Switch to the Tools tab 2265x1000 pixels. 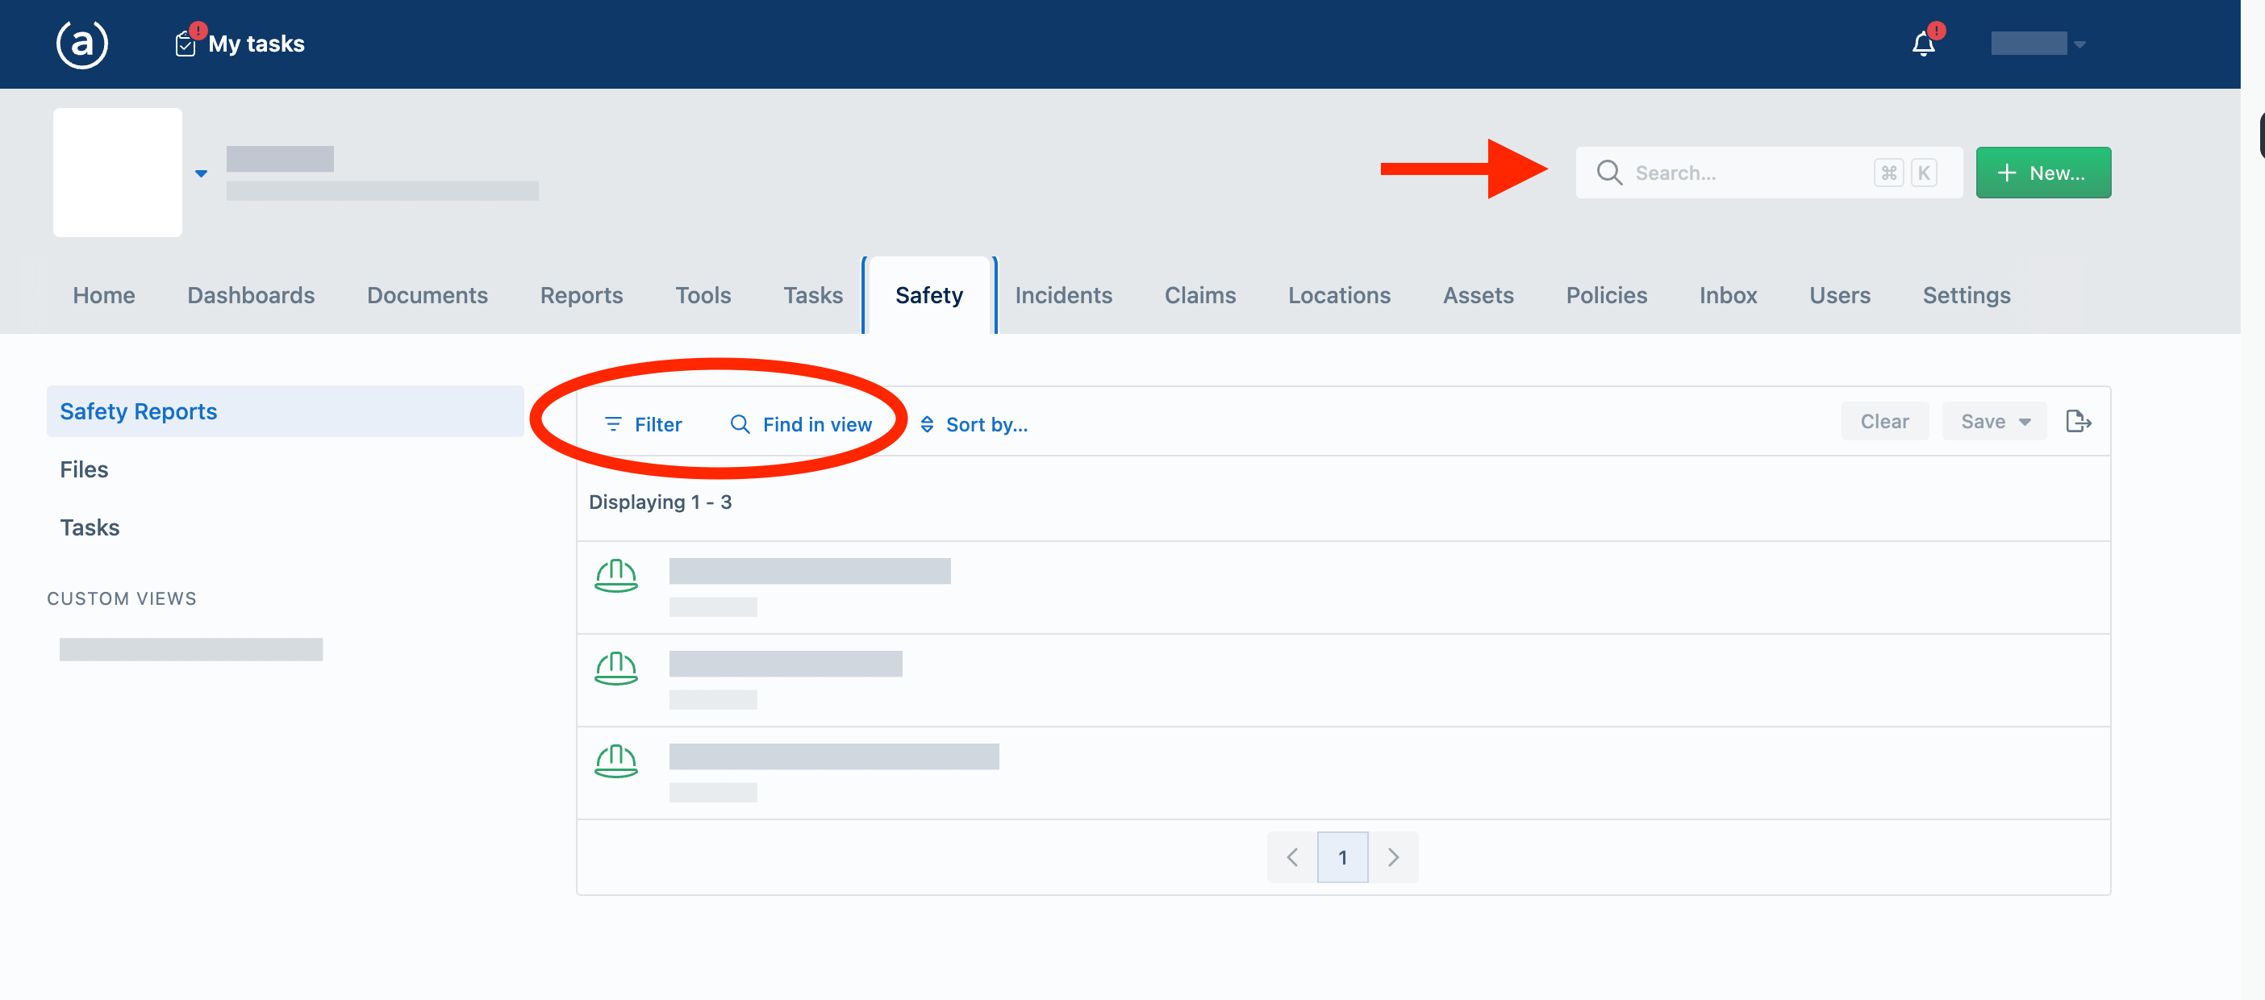[x=703, y=295]
